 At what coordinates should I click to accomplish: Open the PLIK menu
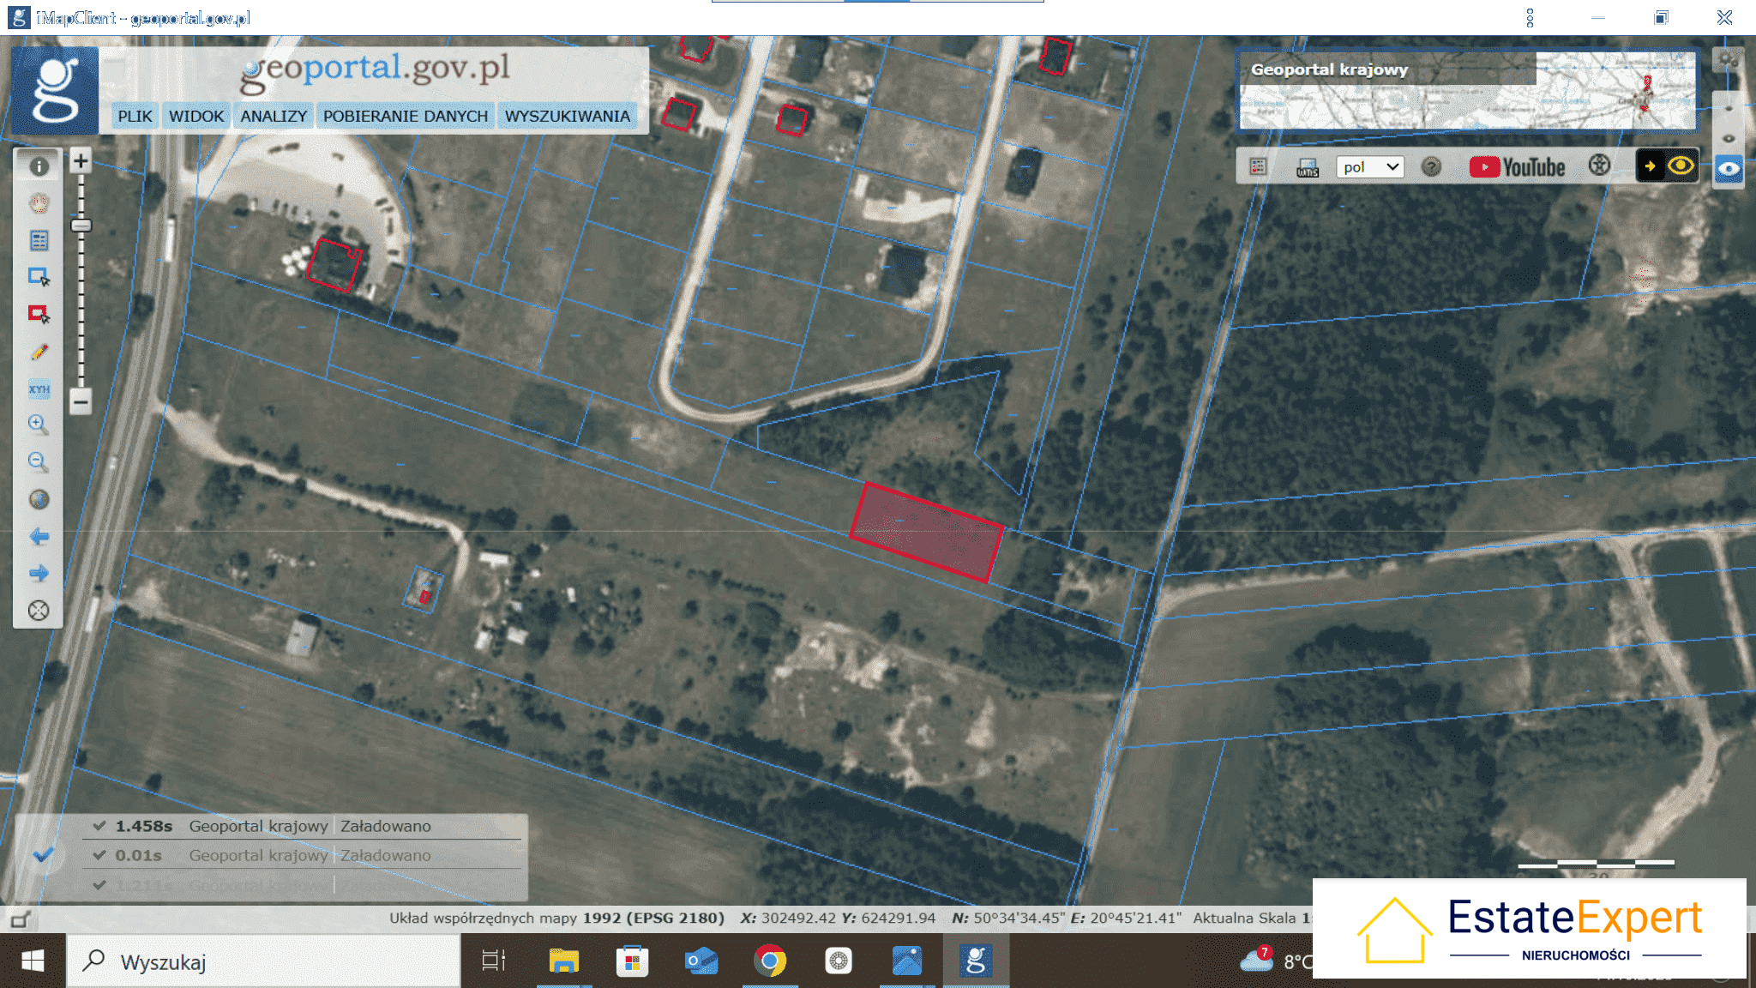tap(135, 116)
